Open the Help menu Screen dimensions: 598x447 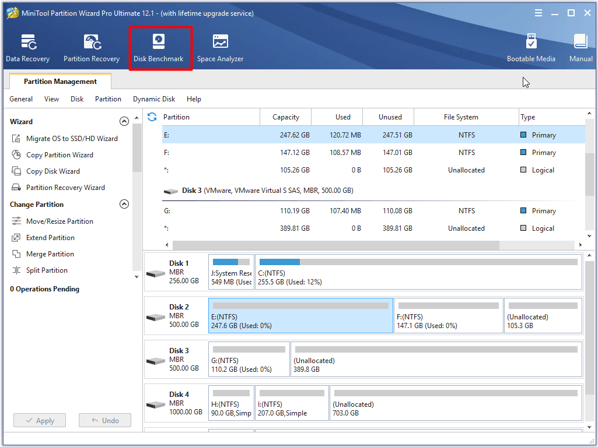point(194,99)
